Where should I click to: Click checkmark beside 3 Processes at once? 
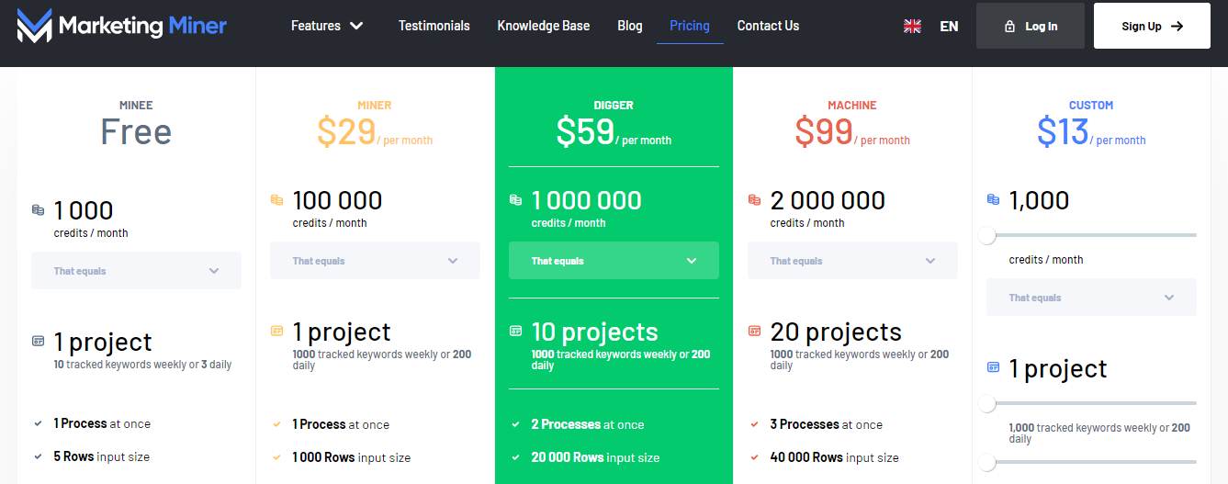tap(754, 424)
